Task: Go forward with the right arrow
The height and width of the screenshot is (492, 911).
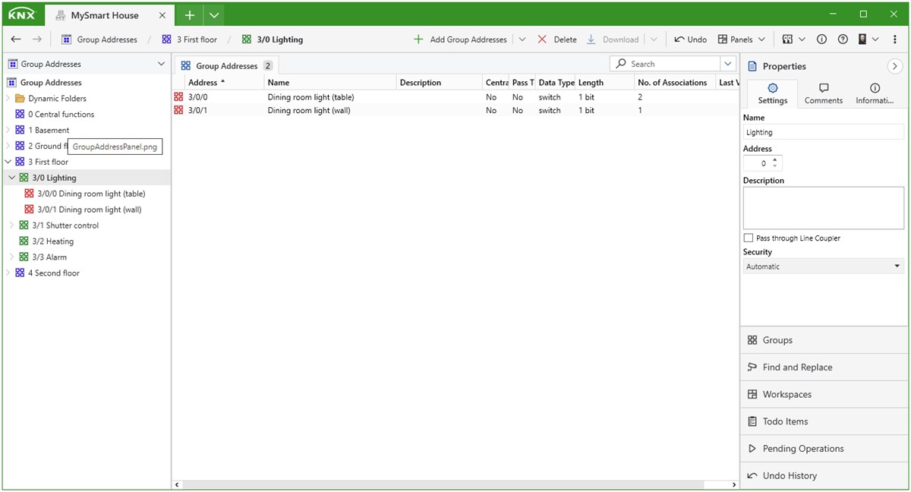Action: pyautogui.click(x=37, y=39)
